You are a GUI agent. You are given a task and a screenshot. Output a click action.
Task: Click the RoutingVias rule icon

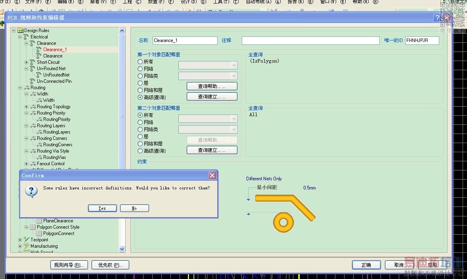coord(39,157)
